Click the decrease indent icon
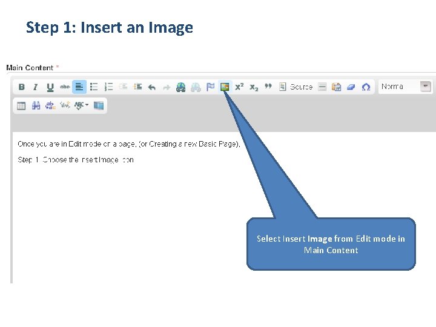Image resolution: width=436 pixels, height=327 pixels. click(x=123, y=87)
